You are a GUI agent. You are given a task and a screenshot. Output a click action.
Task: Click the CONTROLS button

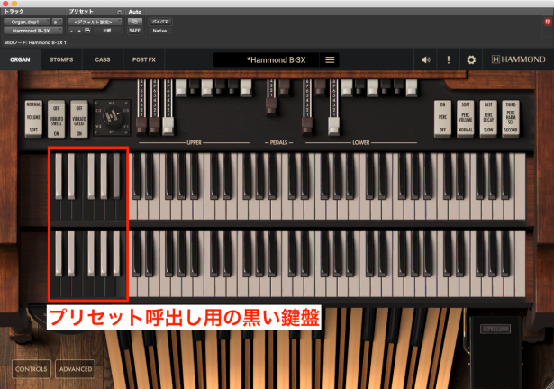tap(32, 369)
